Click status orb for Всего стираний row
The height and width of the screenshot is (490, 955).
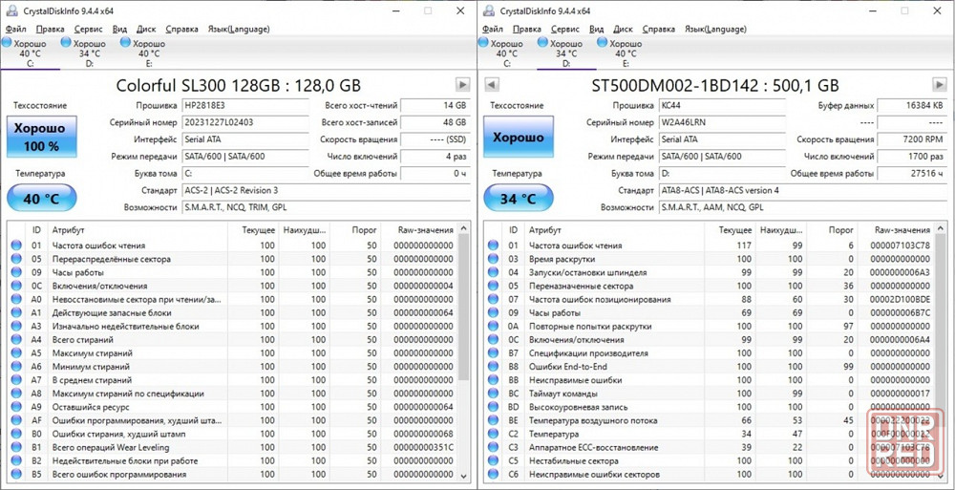coord(16,339)
